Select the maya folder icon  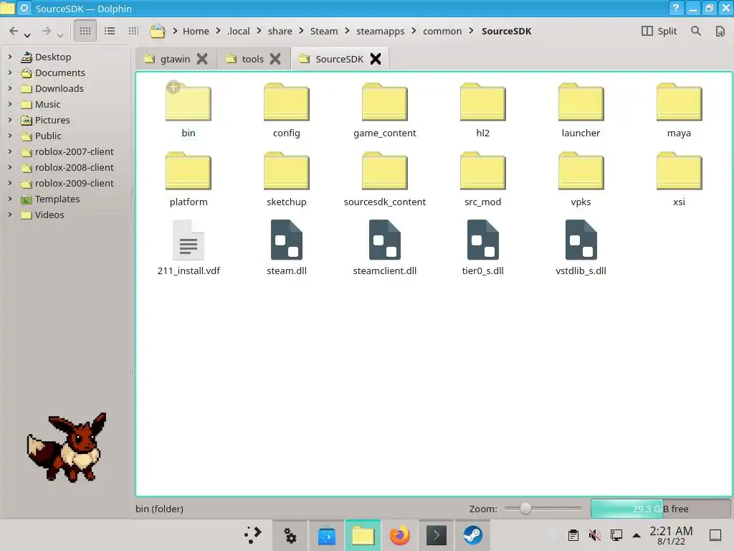click(x=680, y=102)
